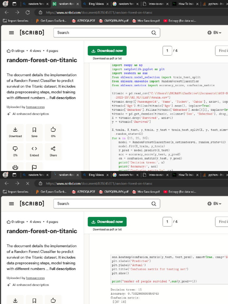This screenshot has width=228, height=304.
Task: Close the Bing Videos tab in the upper window
Action: coord(107,4)
